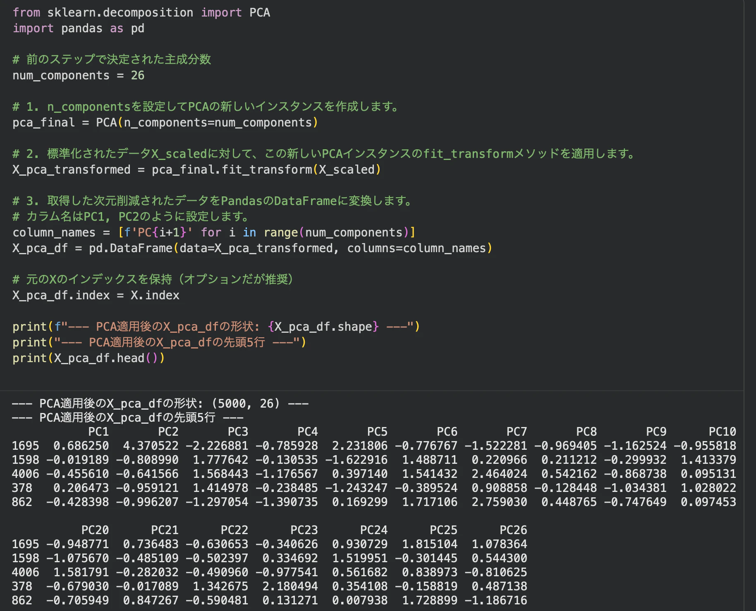
Task: Click the "from sklearn.decomposition import PCA" line
Action: tap(141, 12)
